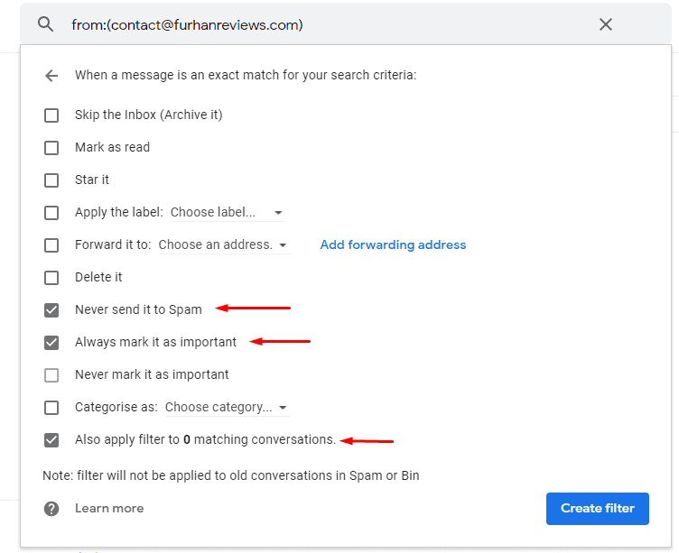Check Never mark it as important
This screenshot has width=679, height=553.
(x=51, y=375)
